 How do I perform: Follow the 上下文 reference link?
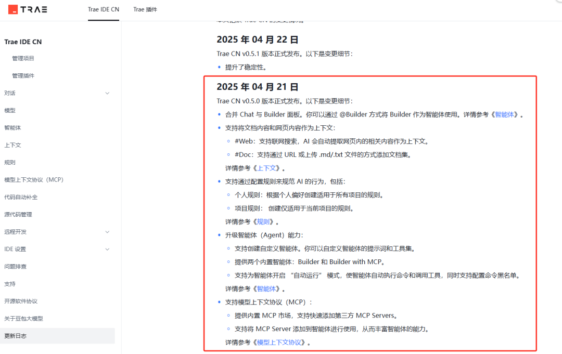pos(266,168)
